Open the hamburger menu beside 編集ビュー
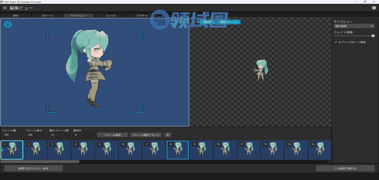Image resolution: width=379 pixels, height=180 pixels. (x=5, y=8)
